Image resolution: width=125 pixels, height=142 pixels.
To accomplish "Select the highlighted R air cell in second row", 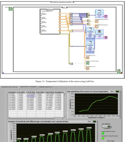I will [x=31, y=96].
